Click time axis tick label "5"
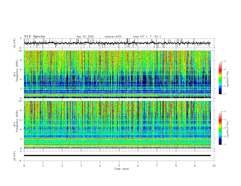The width and height of the screenshot is (241, 186). 119,166
